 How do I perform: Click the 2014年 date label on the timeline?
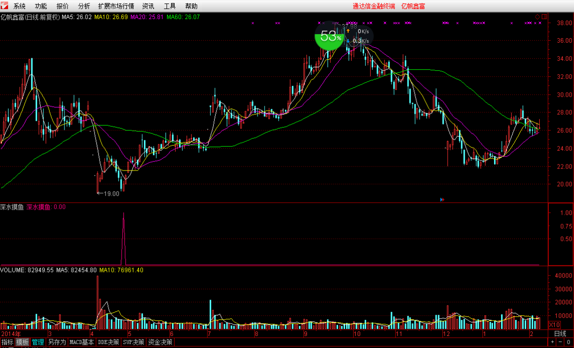pos(12,334)
